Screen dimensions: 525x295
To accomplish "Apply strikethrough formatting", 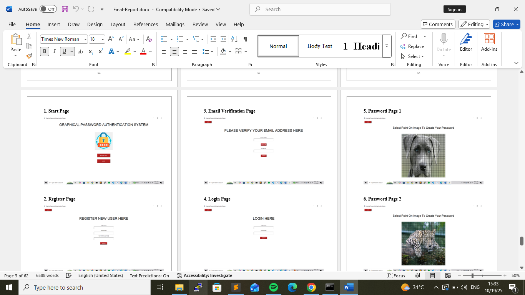I will pos(80,51).
